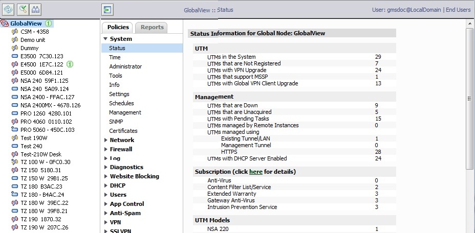Switch to the Policies tab
The width and height of the screenshot is (475, 233).
click(x=118, y=27)
